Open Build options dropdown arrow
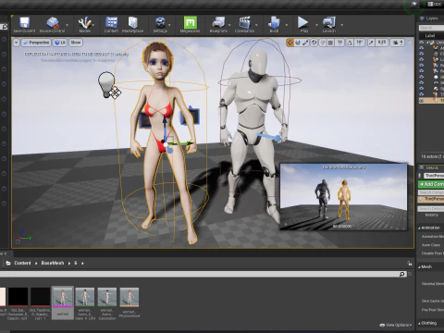 (287, 25)
